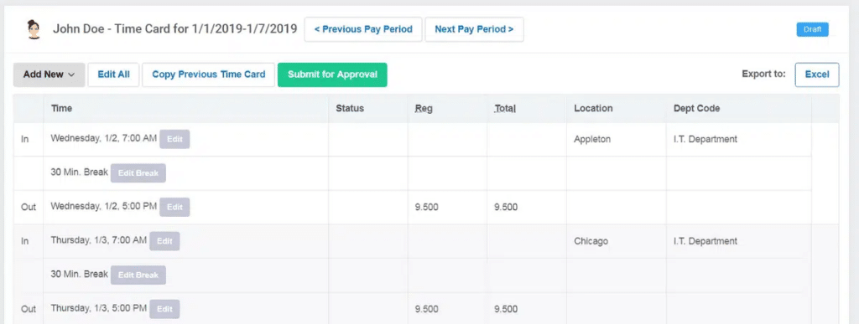
Task: Export the time card to Excel
Action: click(817, 75)
